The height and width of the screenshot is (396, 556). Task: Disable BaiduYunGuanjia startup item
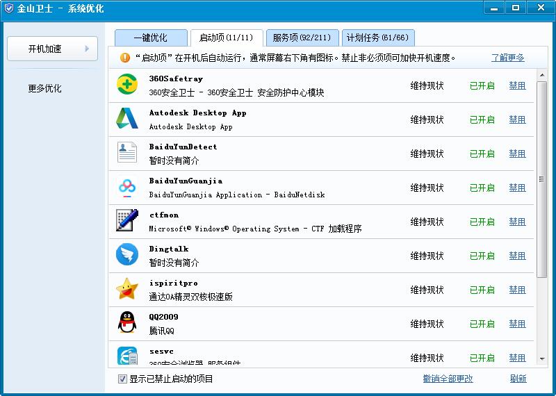[x=517, y=188]
